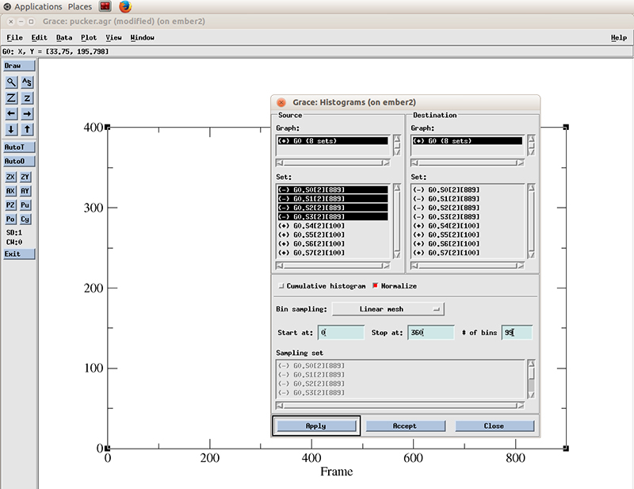This screenshot has height=489, width=634.
Task: Open the Bin sampling Linear mesh dropdown
Action: [388, 309]
